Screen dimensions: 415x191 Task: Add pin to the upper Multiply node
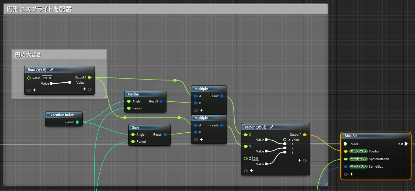coord(201,110)
